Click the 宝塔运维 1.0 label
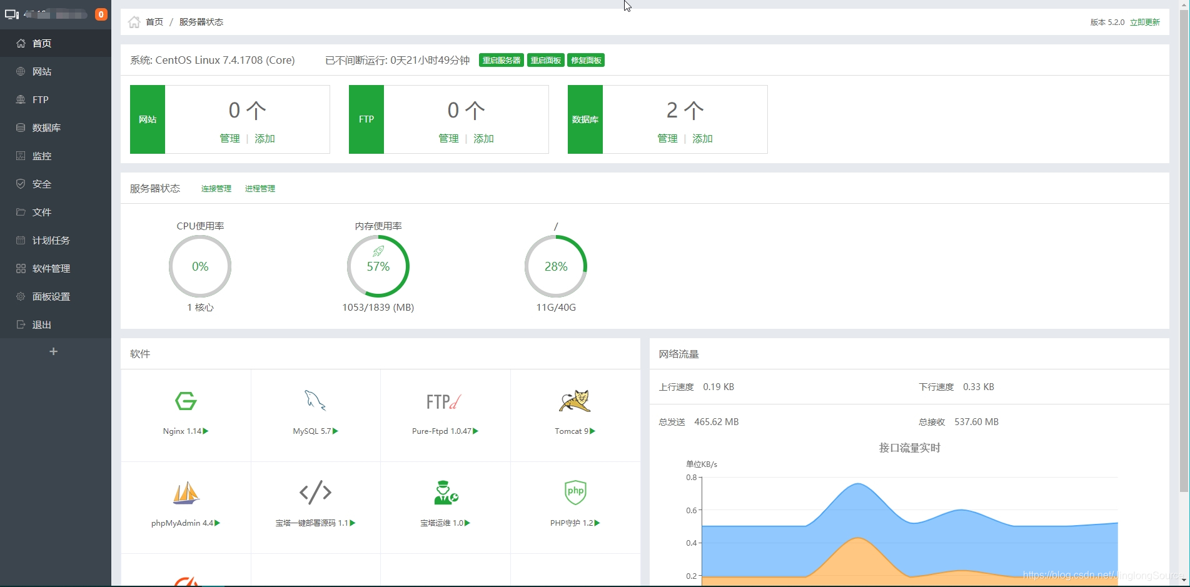Screen dimensions: 1190x587 tap(445, 523)
